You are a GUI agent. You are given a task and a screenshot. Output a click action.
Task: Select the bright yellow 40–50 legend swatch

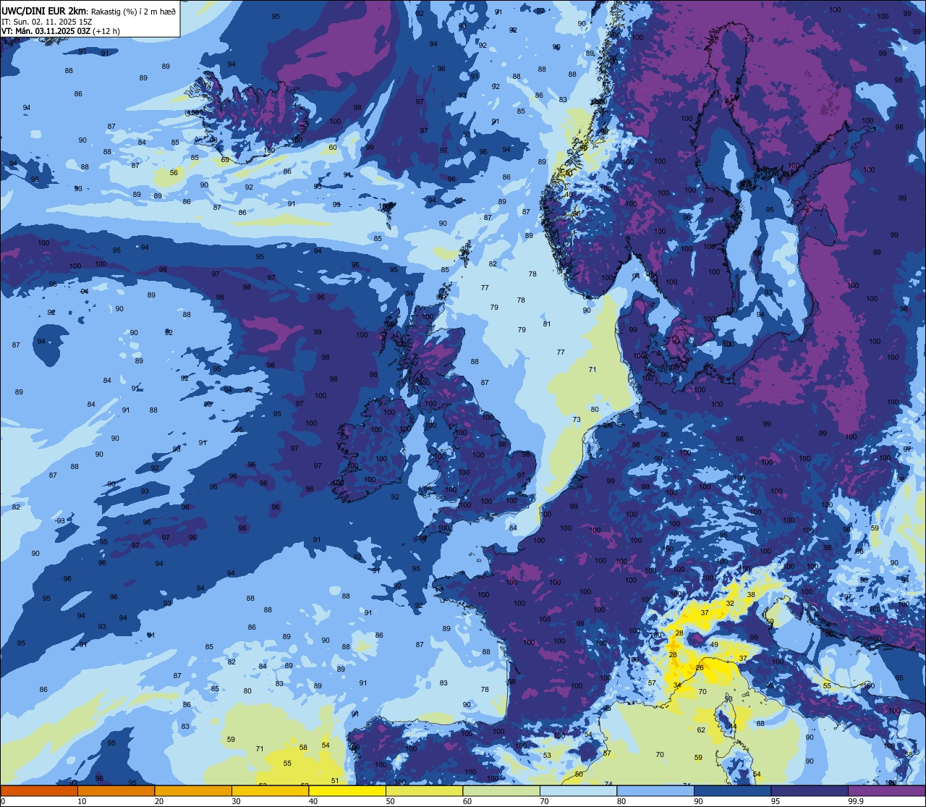click(x=347, y=790)
